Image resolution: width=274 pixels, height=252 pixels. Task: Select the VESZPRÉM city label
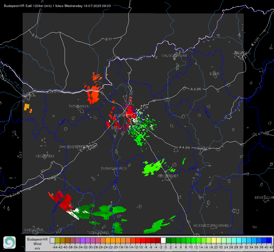(x=45, y=156)
